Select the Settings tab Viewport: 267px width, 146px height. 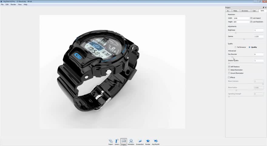tap(262, 11)
